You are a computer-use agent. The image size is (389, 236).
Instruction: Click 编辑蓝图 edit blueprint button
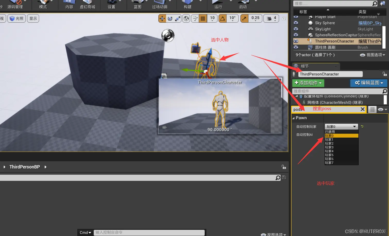pyautogui.click(x=369, y=83)
